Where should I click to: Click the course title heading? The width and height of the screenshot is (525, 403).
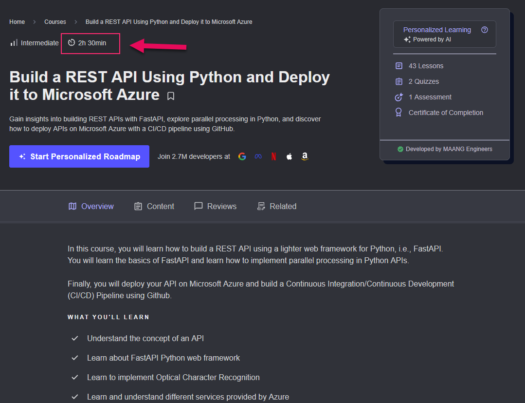[x=170, y=86]
